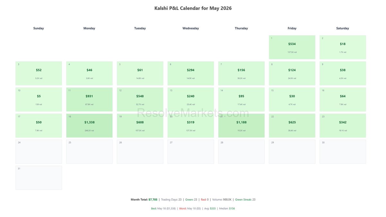
Task: Click the Sunday column header
Action: click(x=39, y=28)
